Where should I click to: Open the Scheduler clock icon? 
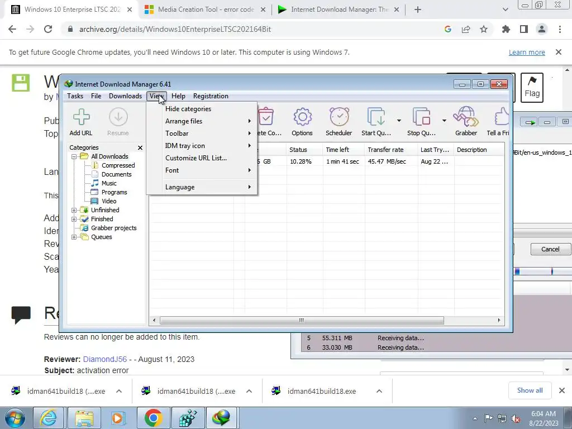pos(339,122)
